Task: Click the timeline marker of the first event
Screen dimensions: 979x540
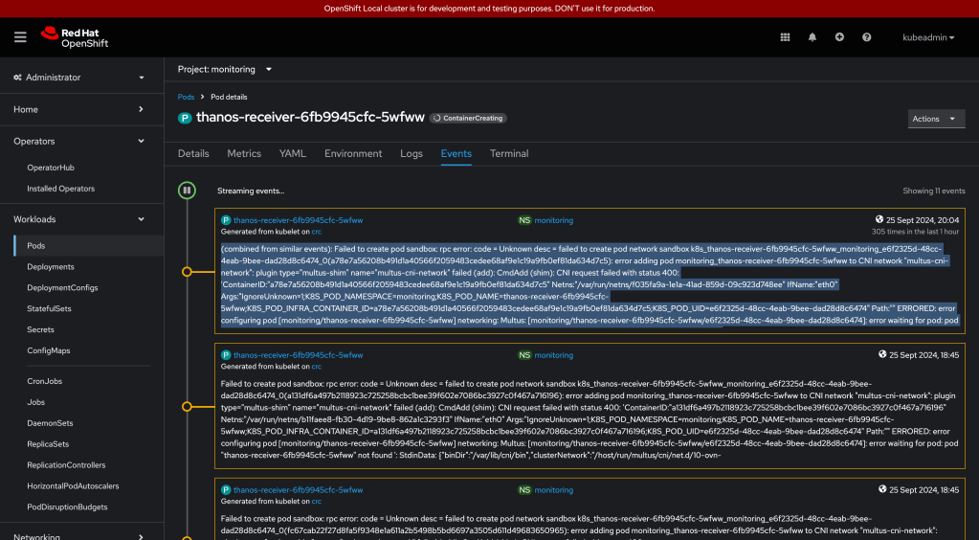Action: click(187, 272)
